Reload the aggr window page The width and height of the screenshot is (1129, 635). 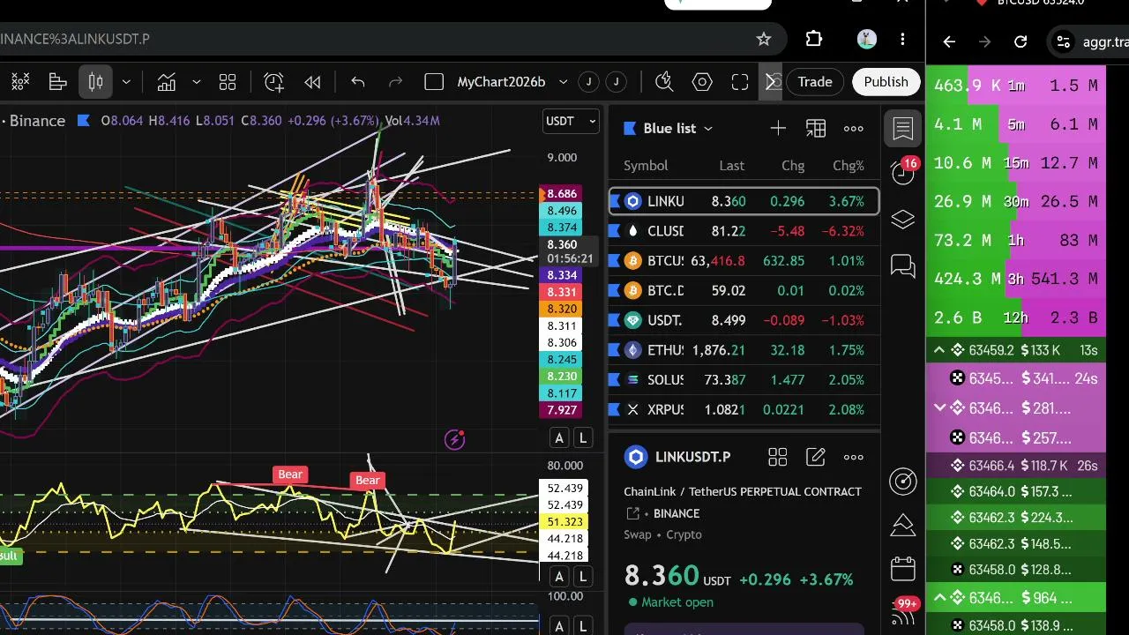pyautogui.click(x=1021, y=41)
